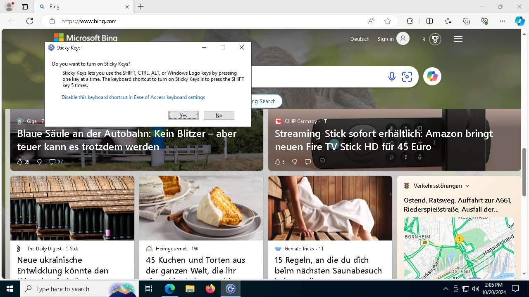
Task: Open Disable this keyboard shortcut link
Action: pos(133,97)
